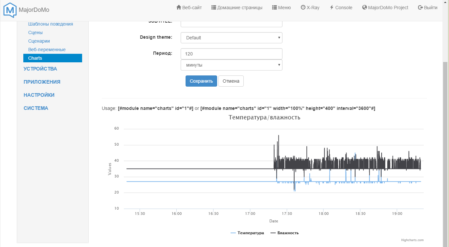Screen dimensions: 449x247
Task: Click the Отмена button
Action: click(x=231, y=81)
